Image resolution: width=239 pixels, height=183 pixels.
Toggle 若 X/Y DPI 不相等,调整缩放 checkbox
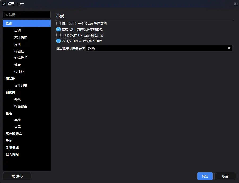click(x=58, y=41)
